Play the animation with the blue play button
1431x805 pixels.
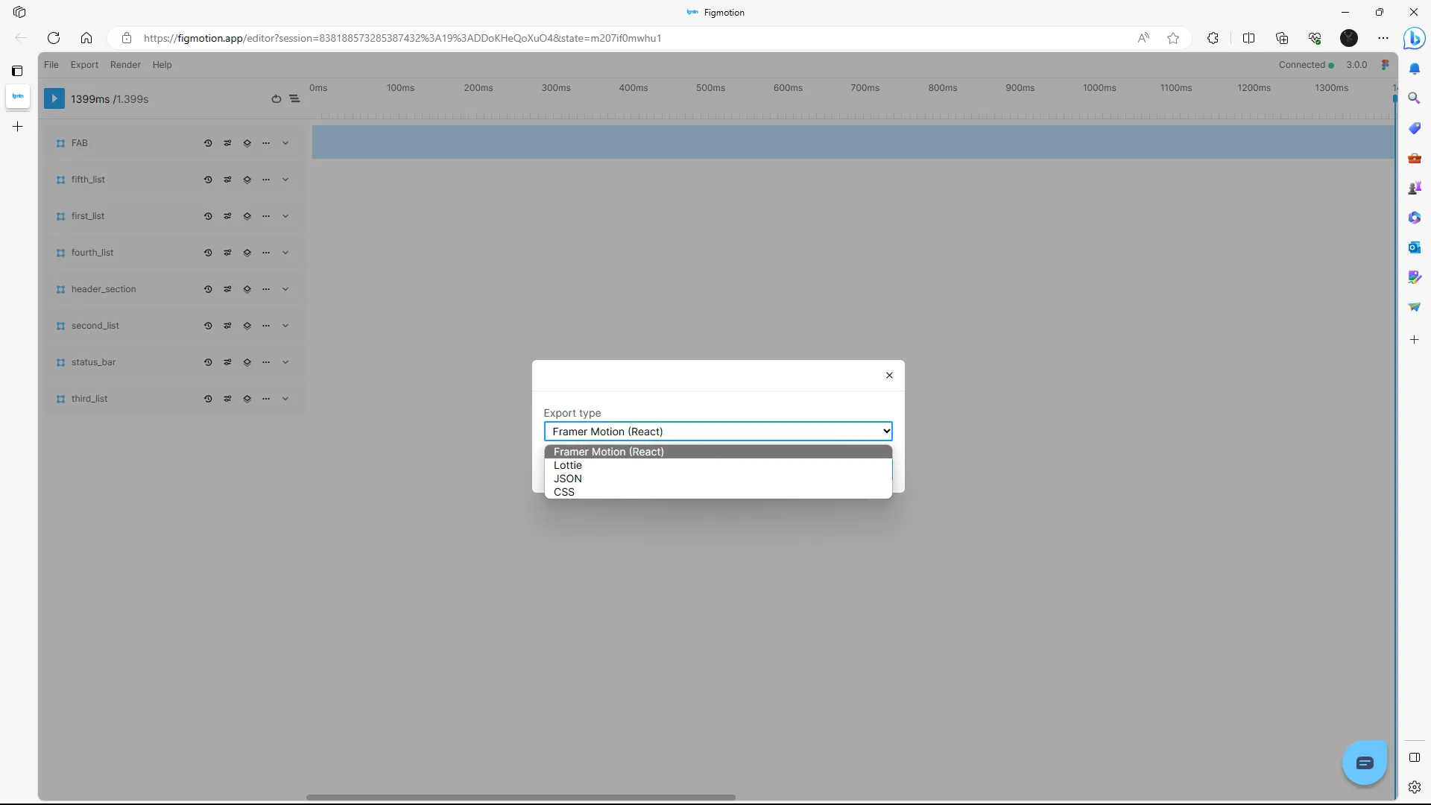click(x=54, y=99)
